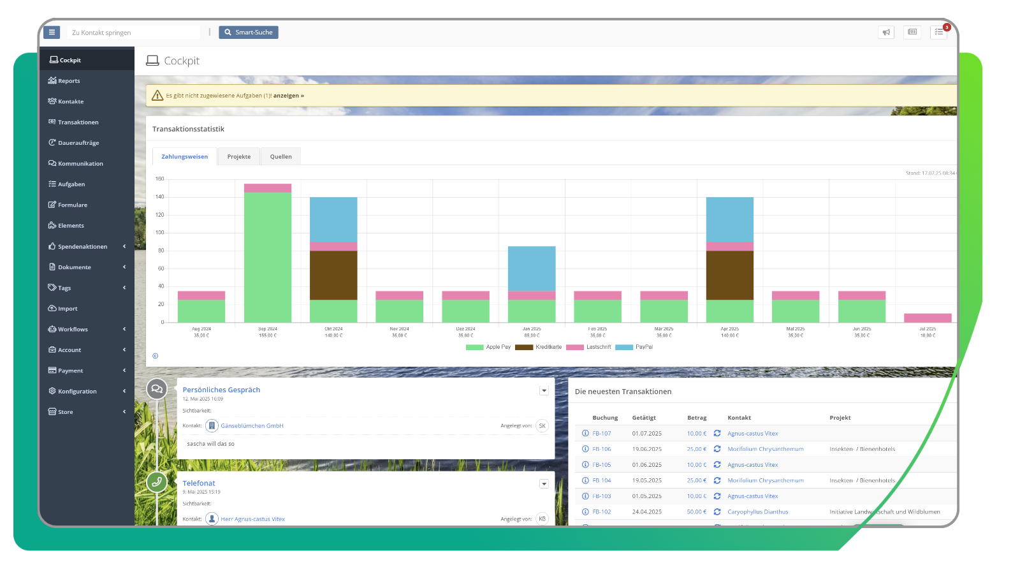The width and height of the screenshot is (1020, 574).
Task: Click the info icon on transaction FB-107
Action: (x=585, y=433)
